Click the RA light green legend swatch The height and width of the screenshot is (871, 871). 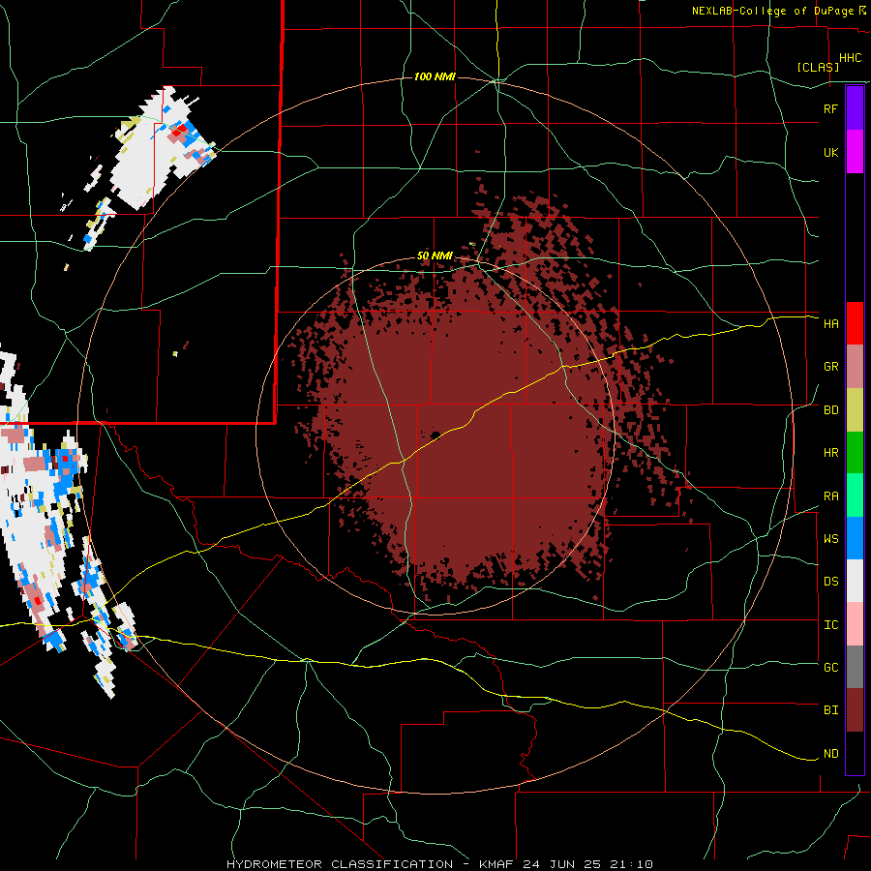pos(855,496)
